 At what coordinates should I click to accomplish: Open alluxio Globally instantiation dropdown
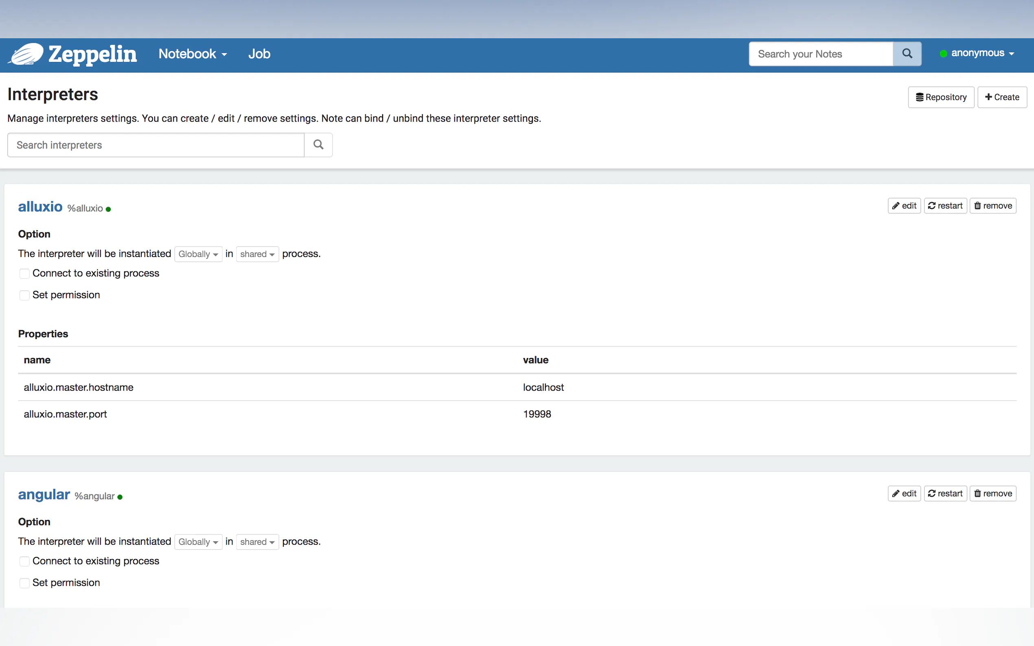tap(198, 254)
